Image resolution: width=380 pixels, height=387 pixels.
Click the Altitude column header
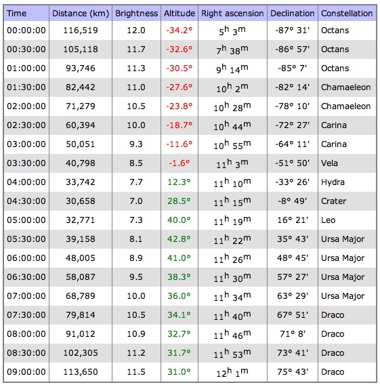tap(180, 14)
